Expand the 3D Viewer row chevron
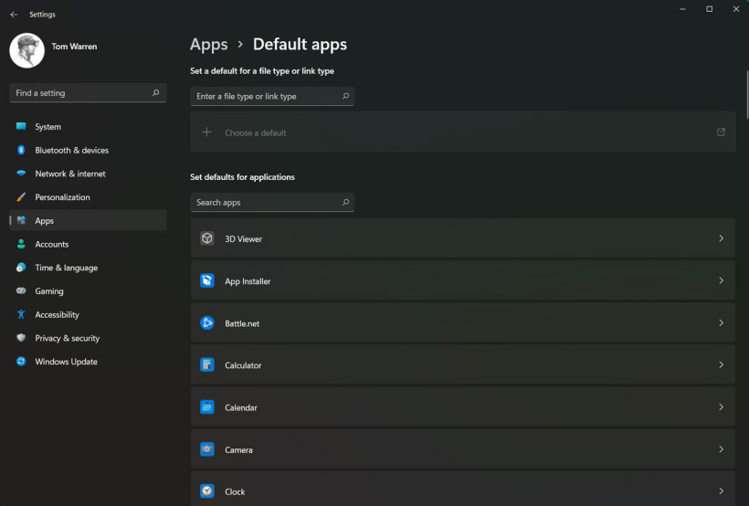The image size is (749, 506). coord(722,238)
